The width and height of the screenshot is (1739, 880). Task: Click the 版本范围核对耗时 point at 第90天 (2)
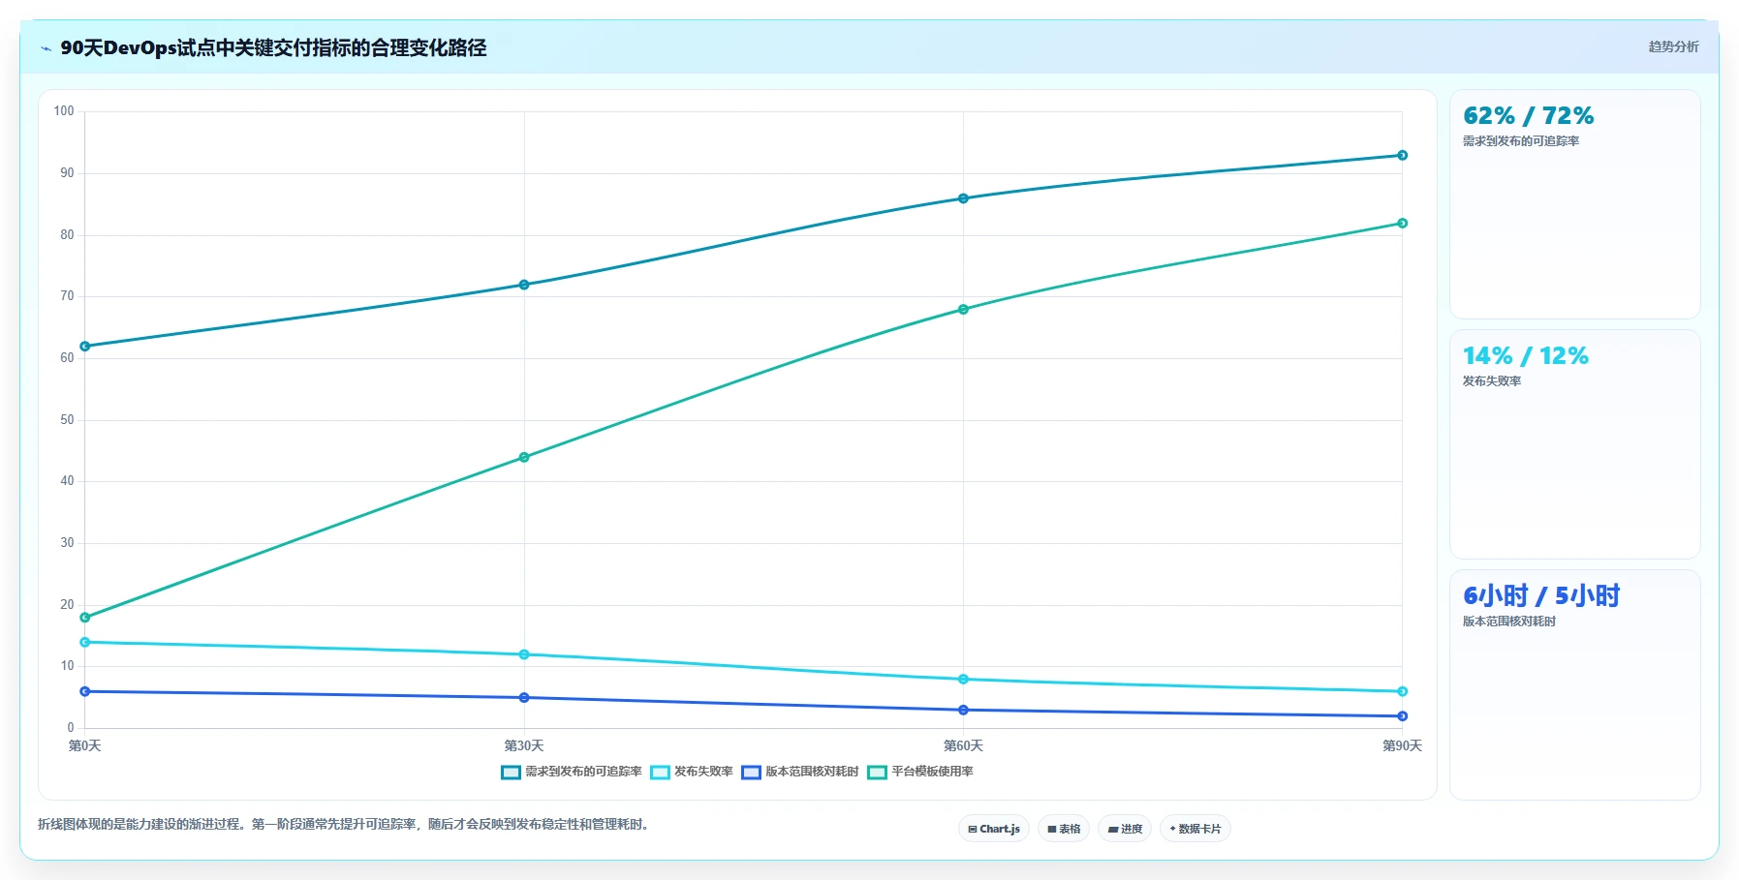1402,716
